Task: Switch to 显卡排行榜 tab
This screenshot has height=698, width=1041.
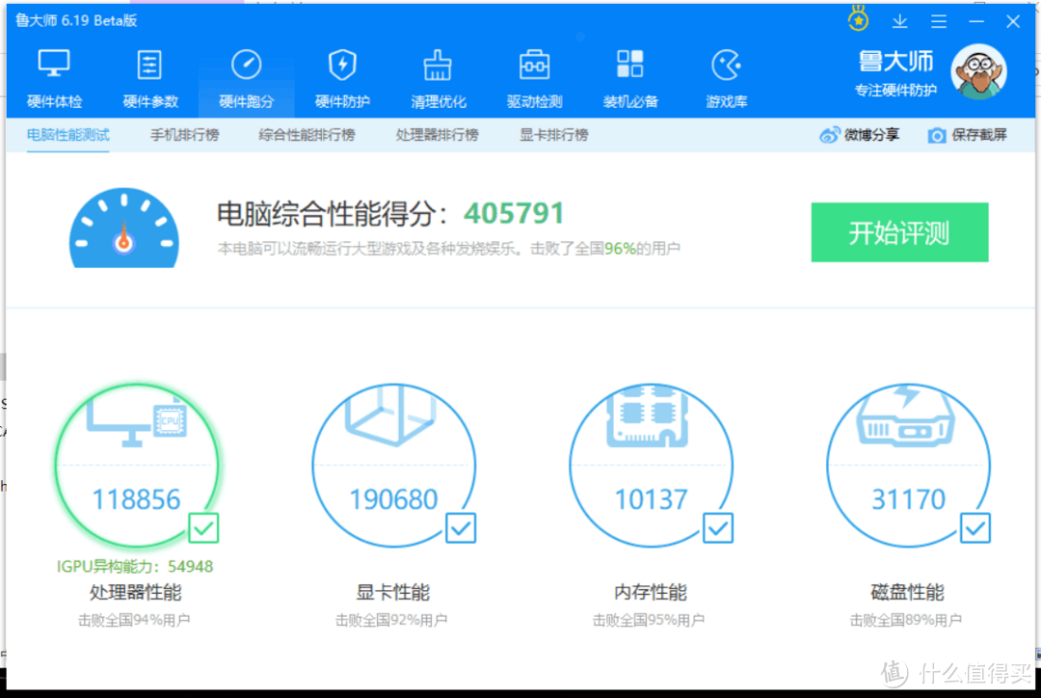Action: (553, 136)
